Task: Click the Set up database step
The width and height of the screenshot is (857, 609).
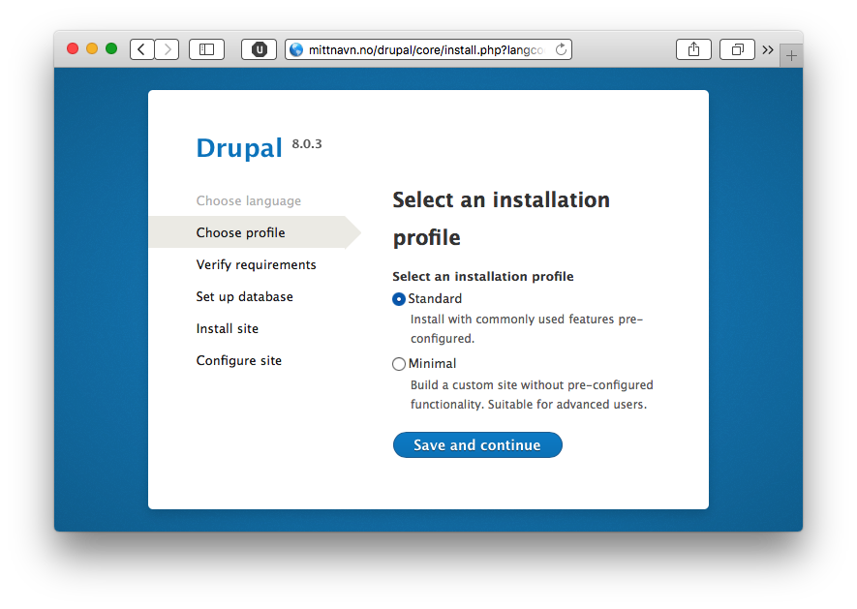Action: [244, 296]
